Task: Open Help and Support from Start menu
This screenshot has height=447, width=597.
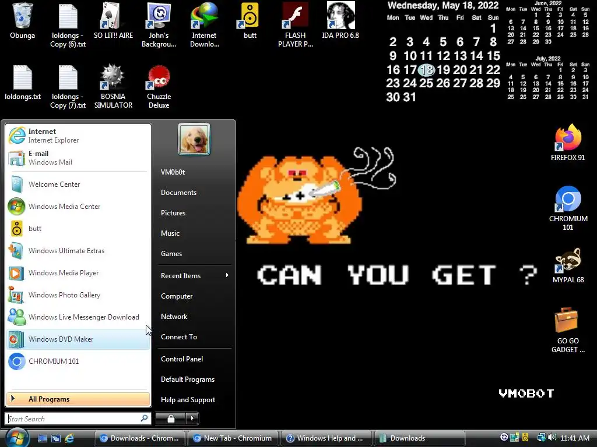Action: tap(194, 400)
